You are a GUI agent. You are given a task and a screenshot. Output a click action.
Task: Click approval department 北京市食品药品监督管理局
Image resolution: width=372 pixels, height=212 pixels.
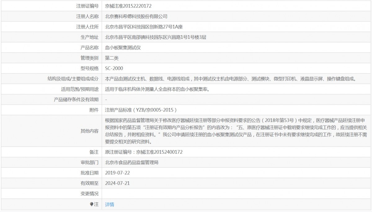pyautogui.click(x=132, y=162)
